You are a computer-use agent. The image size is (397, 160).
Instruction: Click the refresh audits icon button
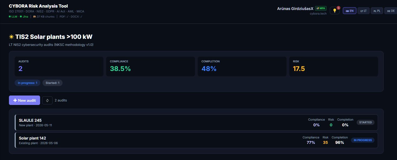pyautogui.click(x=47, y=100)
